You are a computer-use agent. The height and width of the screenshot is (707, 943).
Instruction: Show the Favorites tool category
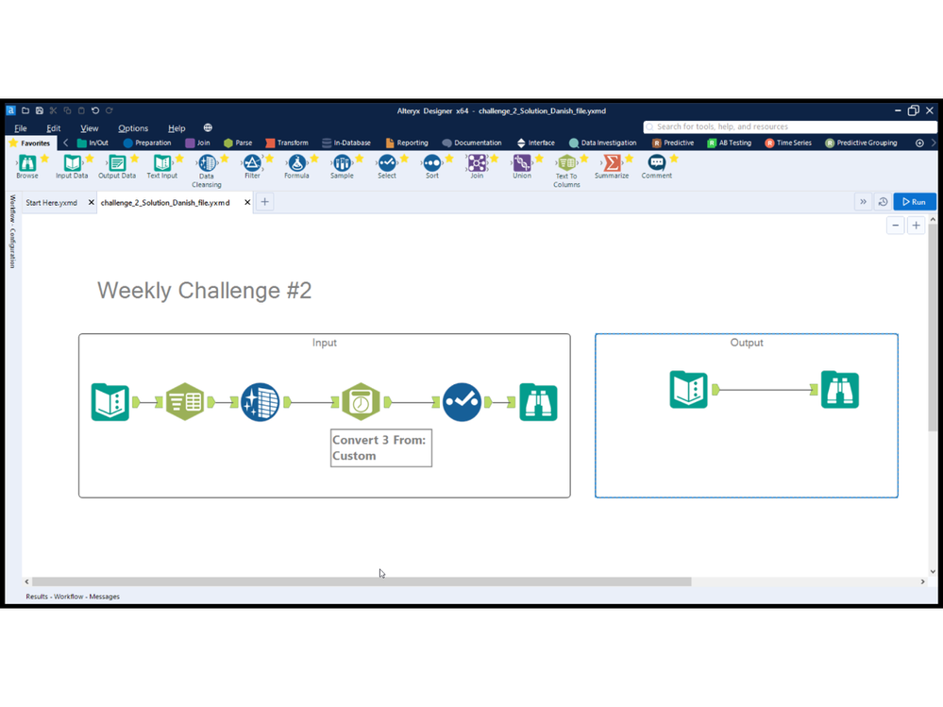pyautogui.click(x=30, y=143)
